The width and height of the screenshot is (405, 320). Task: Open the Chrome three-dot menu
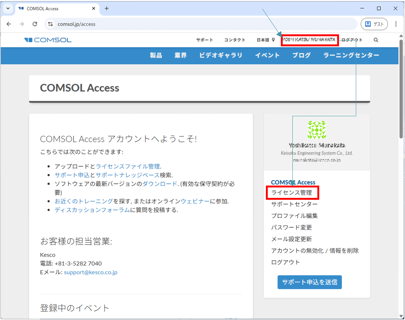pos(396,24)
